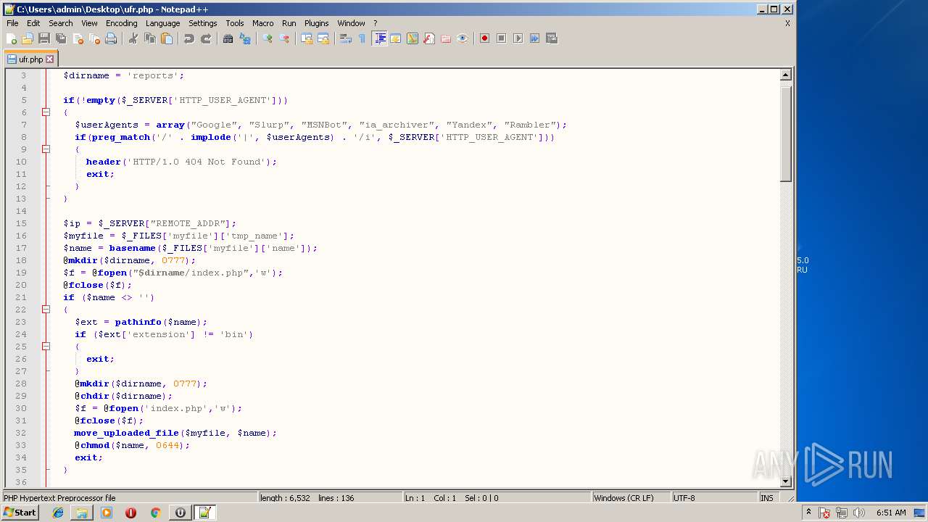Screen dimensions: 928x522
Task: Click the Copy toolbar icon
Action: pos(150,38)
